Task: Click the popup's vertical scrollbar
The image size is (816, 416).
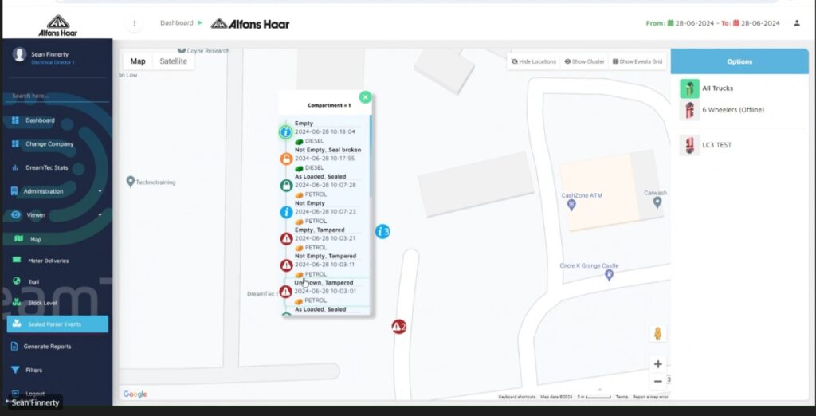Action: (x=371, y=155)
